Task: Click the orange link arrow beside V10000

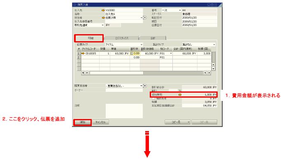Action: pyautogui.click(x=103, y=10)
